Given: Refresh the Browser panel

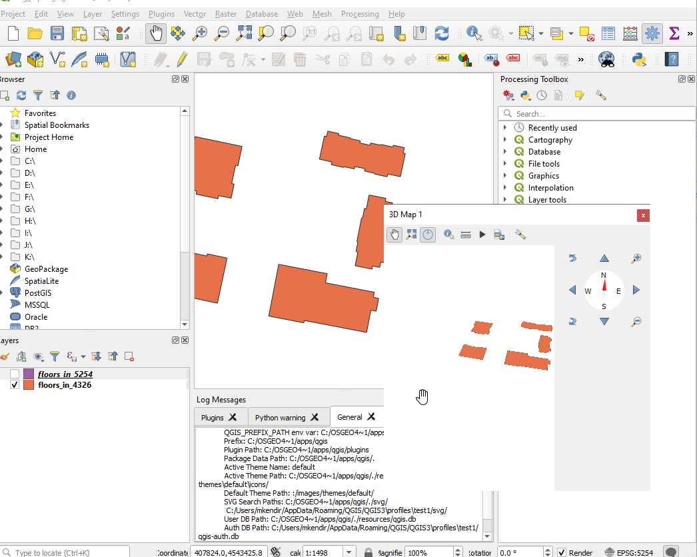Looking at the screenshot, I should point(23,95).
